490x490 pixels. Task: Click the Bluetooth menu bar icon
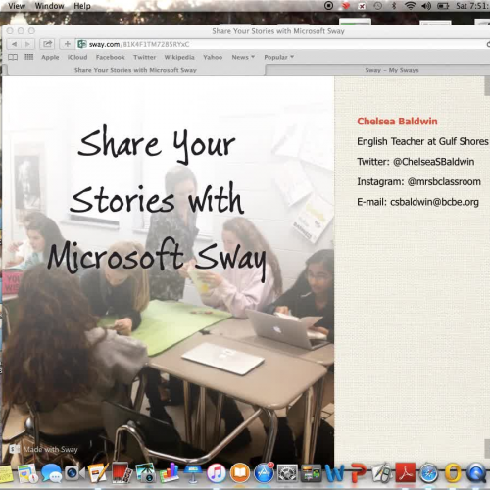394,6
